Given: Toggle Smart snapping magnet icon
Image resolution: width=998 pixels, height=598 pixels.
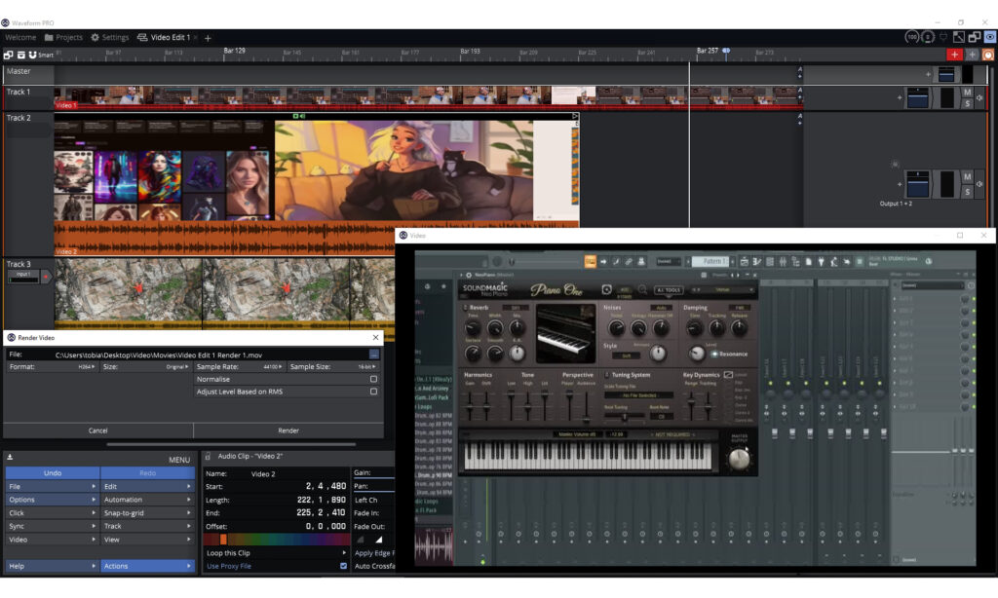Looking at the screenshot, I should [32, 55].
